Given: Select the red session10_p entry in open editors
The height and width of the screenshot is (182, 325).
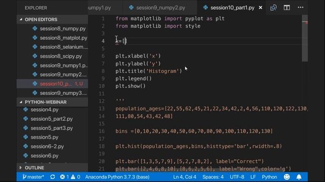Looking at the screenshot, I should point(52,83).
